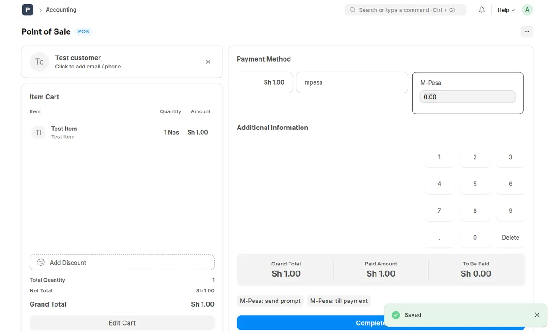Open the three-dot menu beside POS

click(527, 31)
